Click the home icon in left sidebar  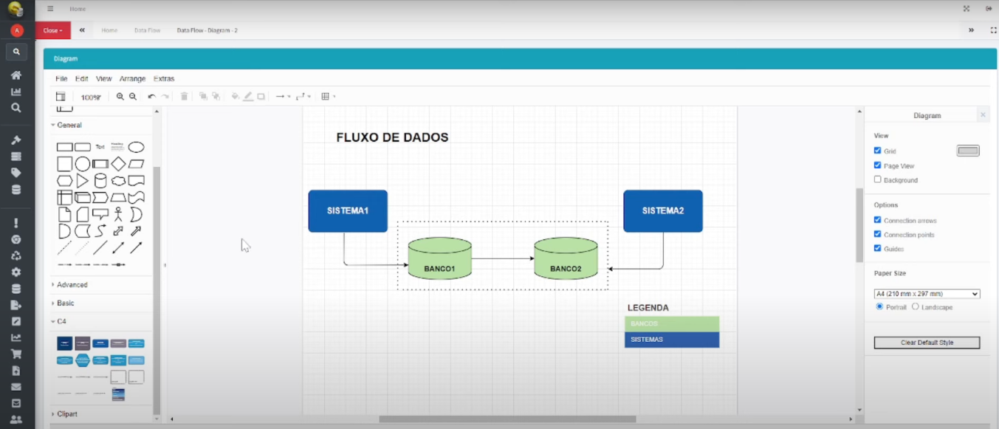tap(16, 75)
